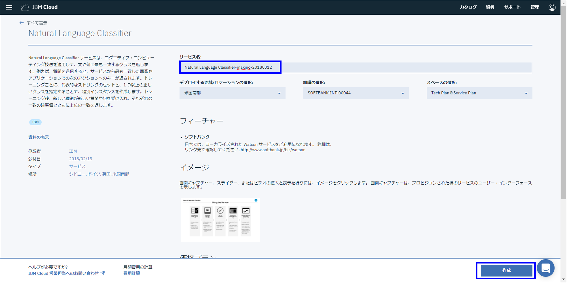Click the イメージ section heading
Viewport: 567px width, 283px height.
click(194, 167)
